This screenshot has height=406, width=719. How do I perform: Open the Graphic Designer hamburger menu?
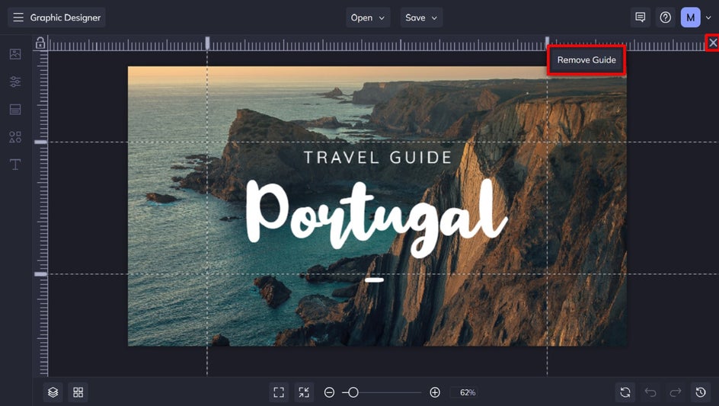[x=18, y=18]
